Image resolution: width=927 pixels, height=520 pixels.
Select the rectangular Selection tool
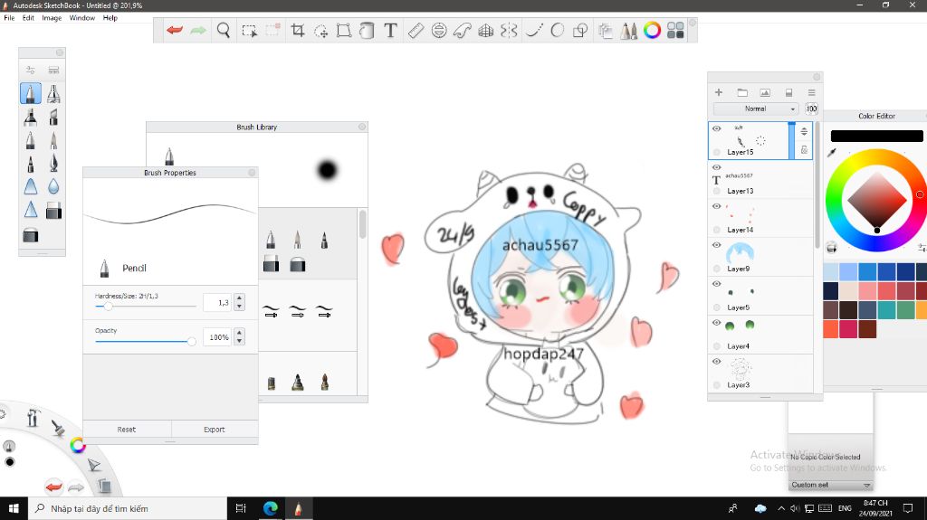coord(250,31)
